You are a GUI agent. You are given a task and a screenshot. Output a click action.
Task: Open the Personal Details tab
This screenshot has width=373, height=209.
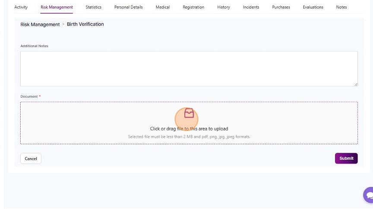pos(129,7)
